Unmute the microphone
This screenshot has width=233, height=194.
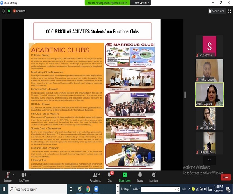pos(8,177)
